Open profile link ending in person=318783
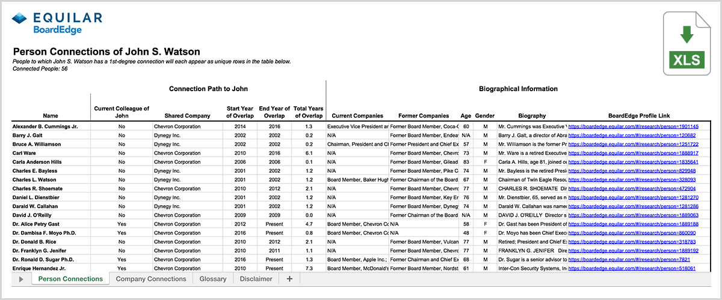This screenshot has width=722, height=300. coord(632,242)
